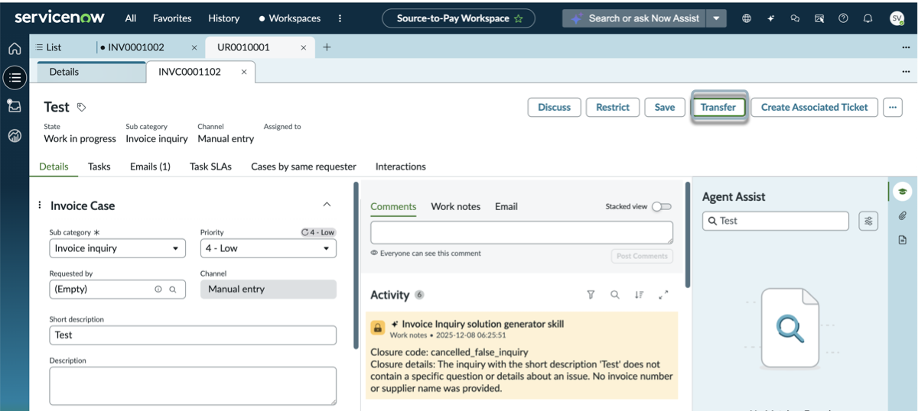Favorite Source-to-Pay Workspace with the star
This screenshot has width=918, height=411.
pos(519,18)
